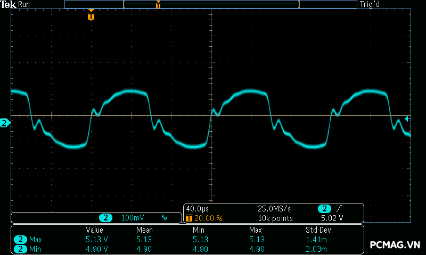Viewport: 426px width, 255px height.
Task: Click the orange T icon beside 20.00 %
Action: (x=189, y=218)
